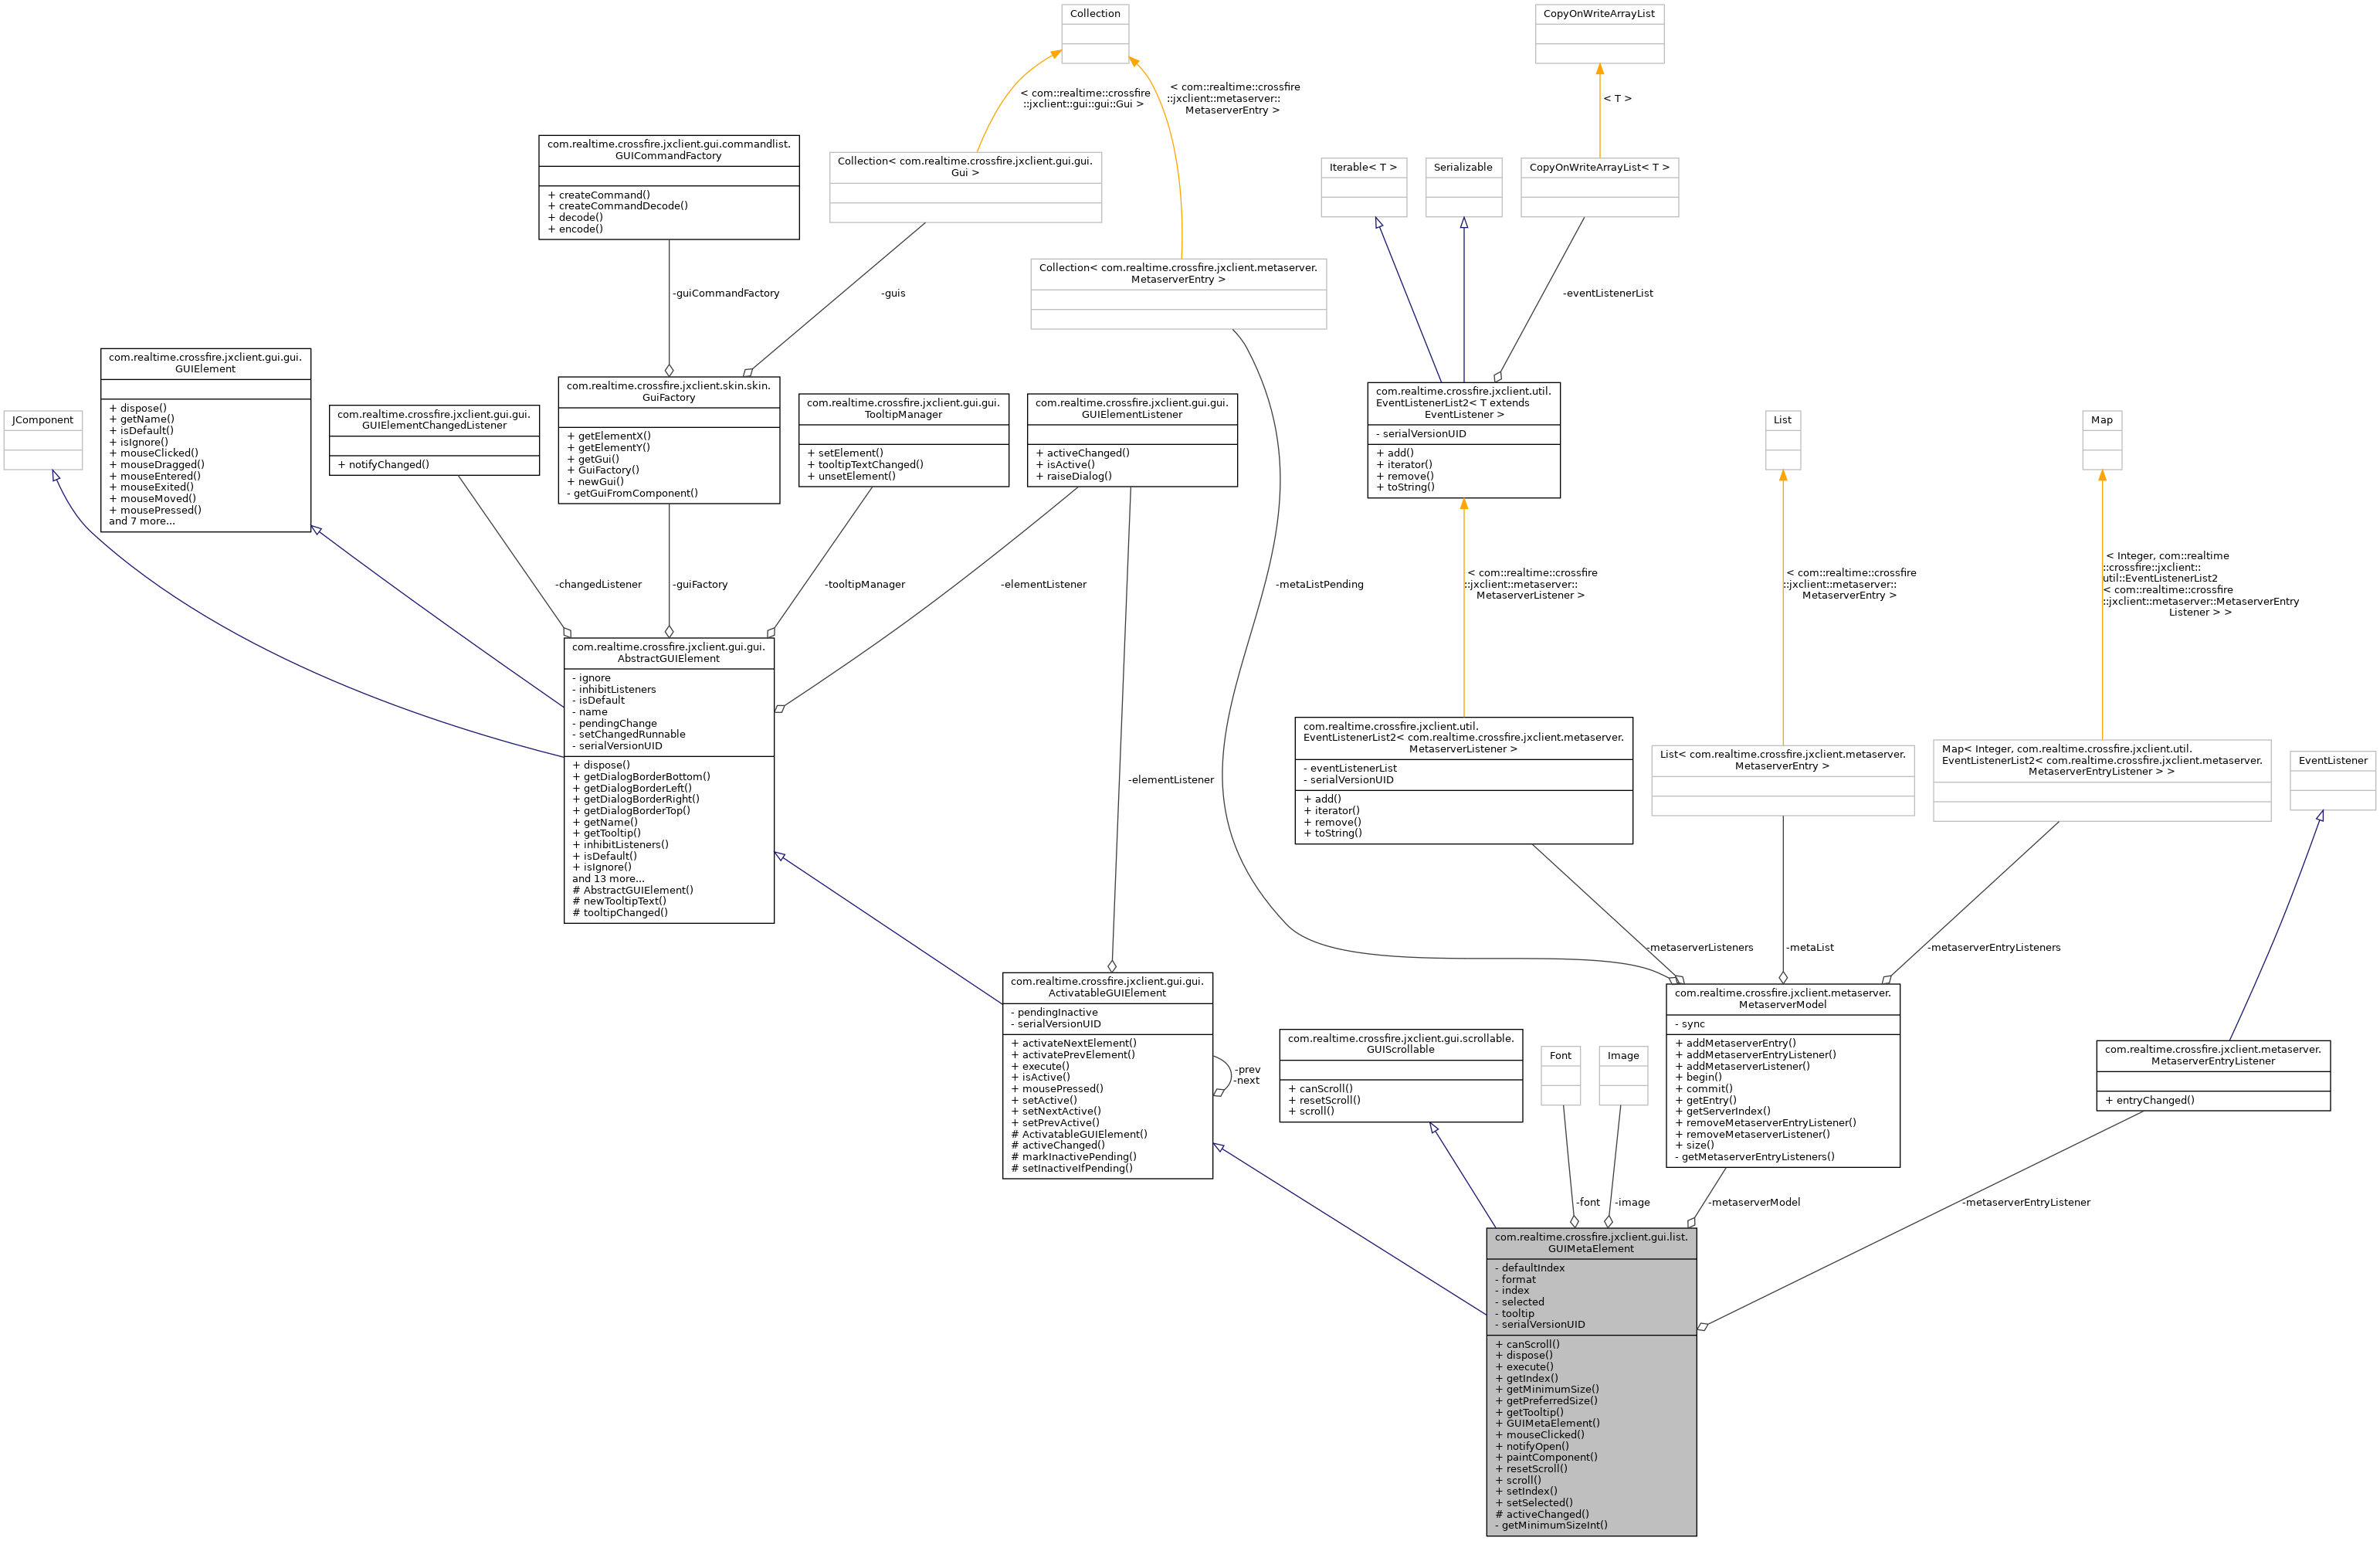Click the gray GUIMetaElement class box
2380x1541 pixels.
point(1591,1381)
